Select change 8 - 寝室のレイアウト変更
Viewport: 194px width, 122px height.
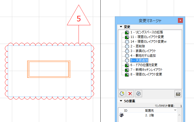[146, 74]
